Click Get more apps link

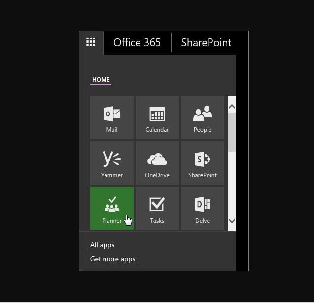pos(113,259)
